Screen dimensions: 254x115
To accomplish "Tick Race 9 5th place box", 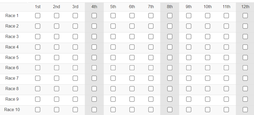I will pos(113,99).
